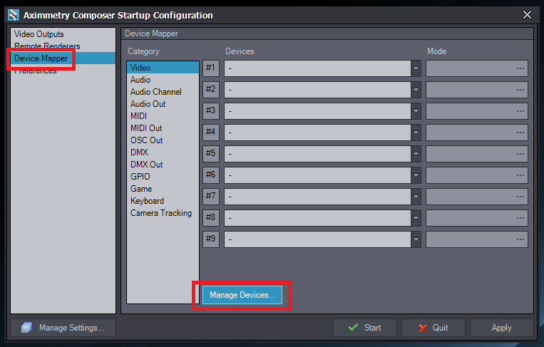
Task: Select OSC Out category
Action: coord(163,140)
